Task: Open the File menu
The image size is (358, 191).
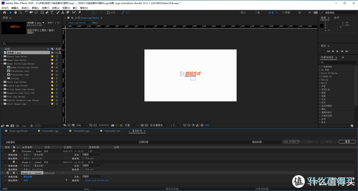Action: [x=5, y=8]
